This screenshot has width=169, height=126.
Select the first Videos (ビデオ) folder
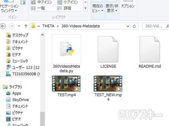click(x=13, y=54)
